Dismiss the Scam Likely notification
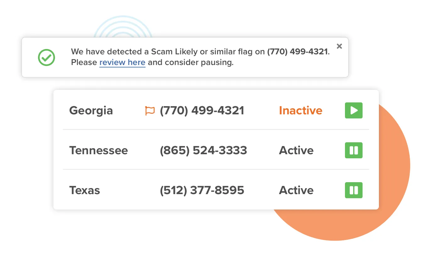 339,46
